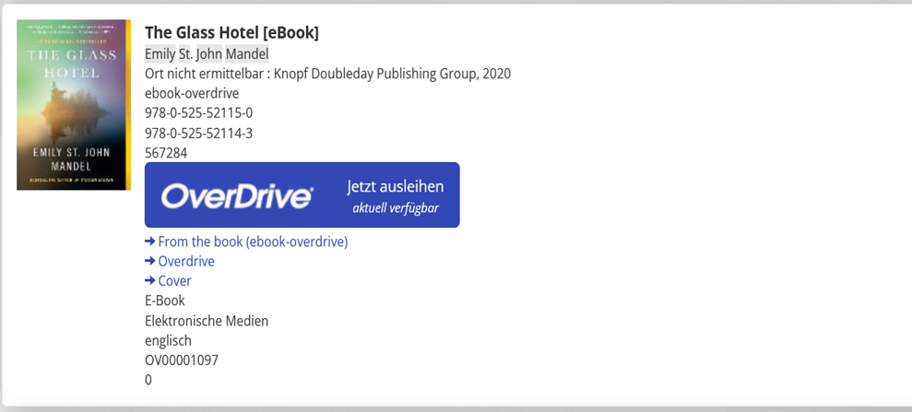
Task: Click arrow icon before From the book
Action: (150, 241)
